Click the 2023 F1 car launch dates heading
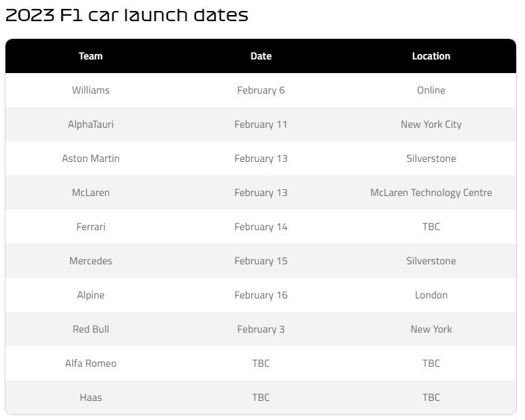Image resolution: width=525 pixels, height=420 pixels. point(127,16)
